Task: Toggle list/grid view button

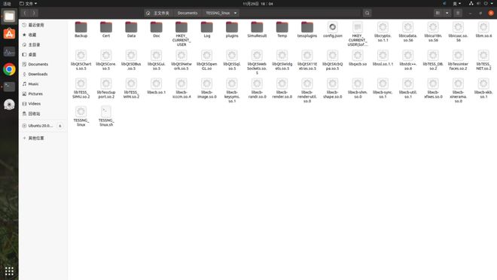Action: [x=438, y=13]
